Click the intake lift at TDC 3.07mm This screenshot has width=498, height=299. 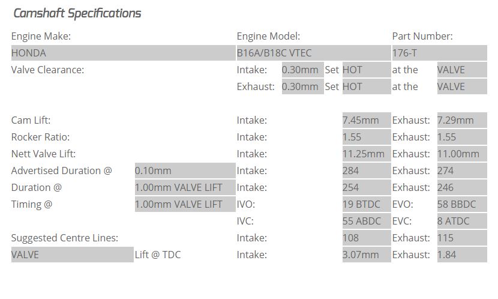367,255
